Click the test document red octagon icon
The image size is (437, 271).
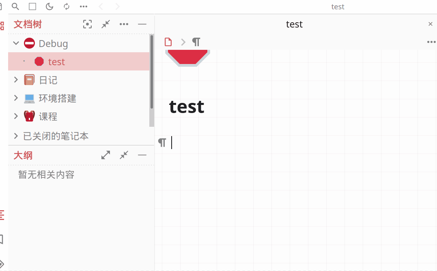pos(39,62)
